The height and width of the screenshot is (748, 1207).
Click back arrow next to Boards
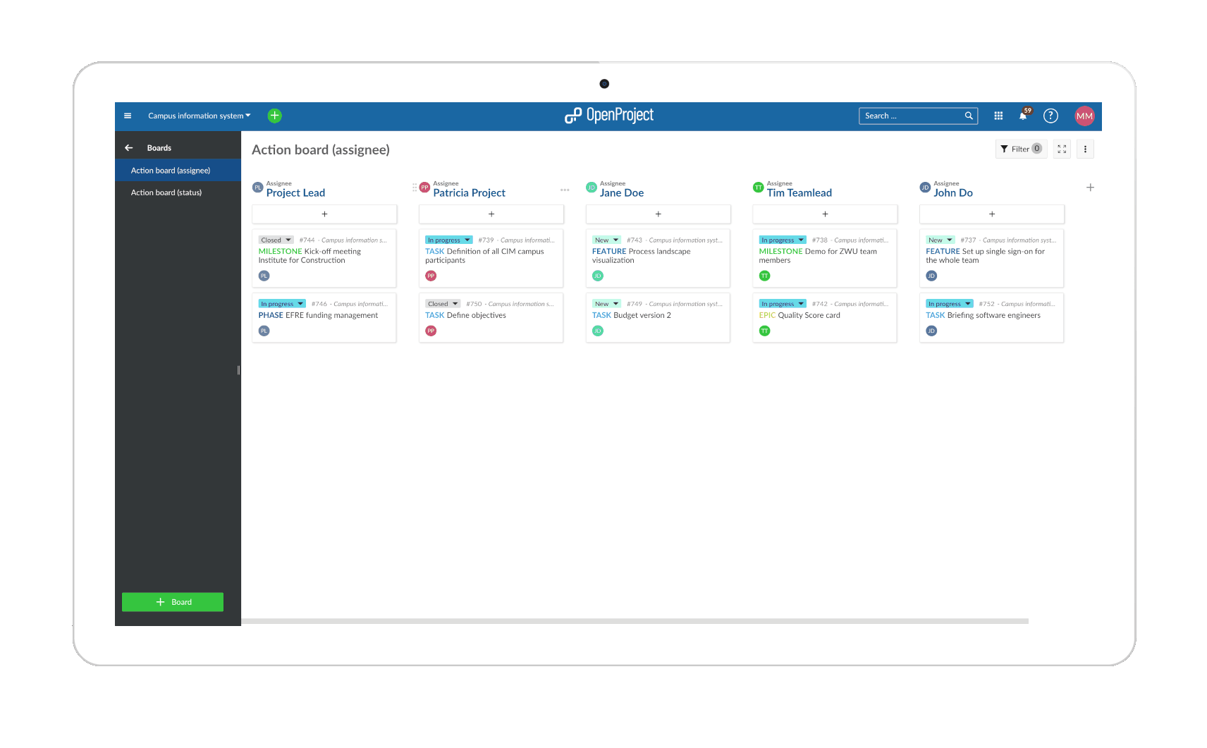128,148
